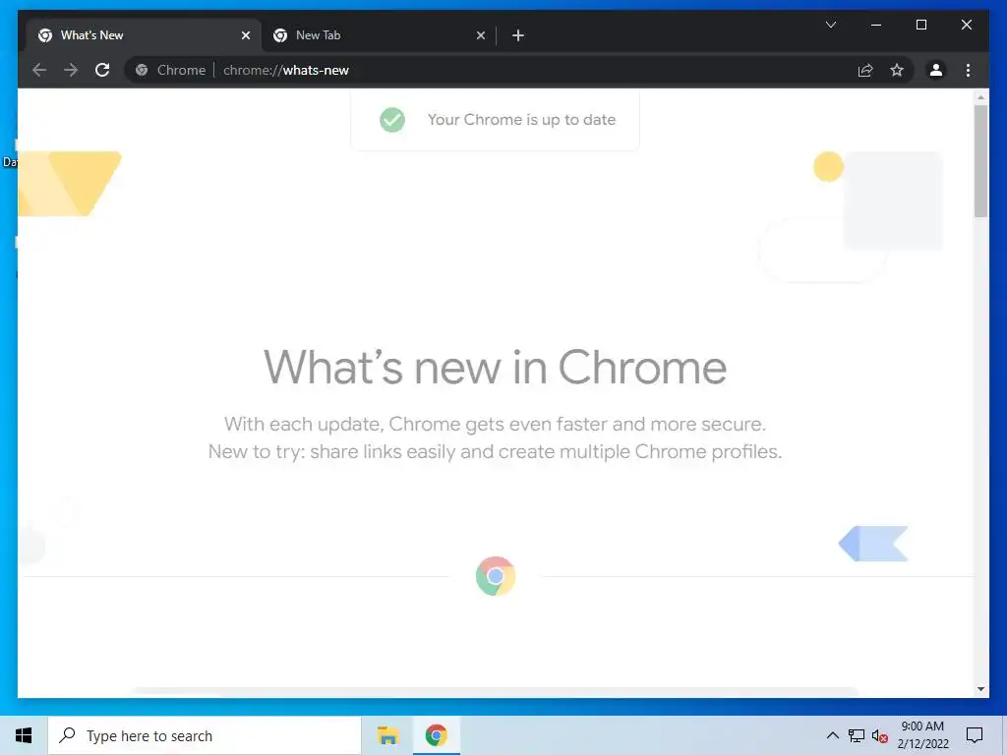This screenshot has width=1007, height=755.
Task: Open the Chrome three-dot menu
Action: pyautogui.click(x=968, y=70)
